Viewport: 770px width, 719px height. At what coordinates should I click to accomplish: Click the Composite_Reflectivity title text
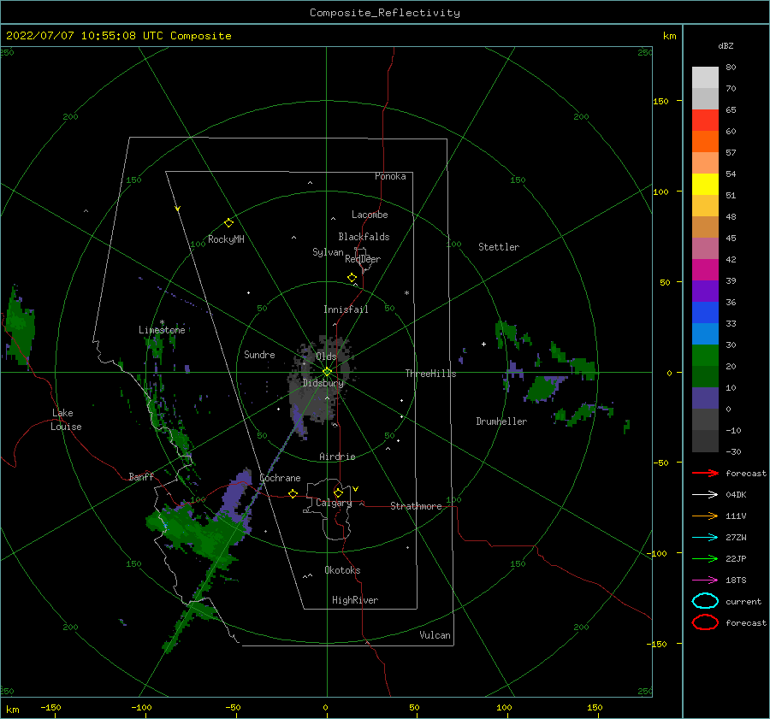pos(385,13)
